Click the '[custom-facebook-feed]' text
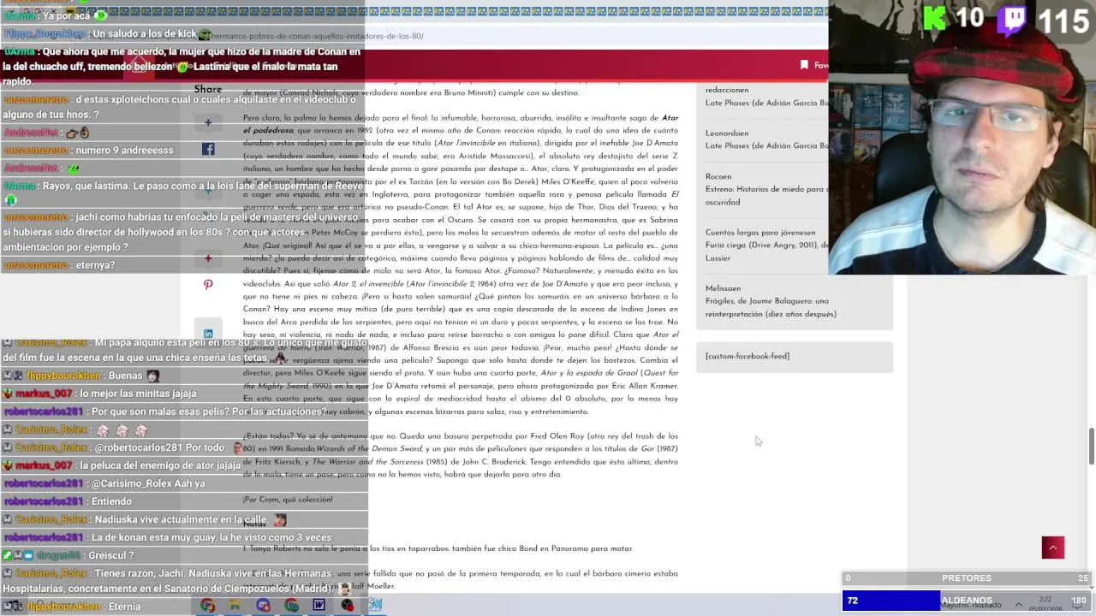The image size is (1096, 616). point(748,356)
